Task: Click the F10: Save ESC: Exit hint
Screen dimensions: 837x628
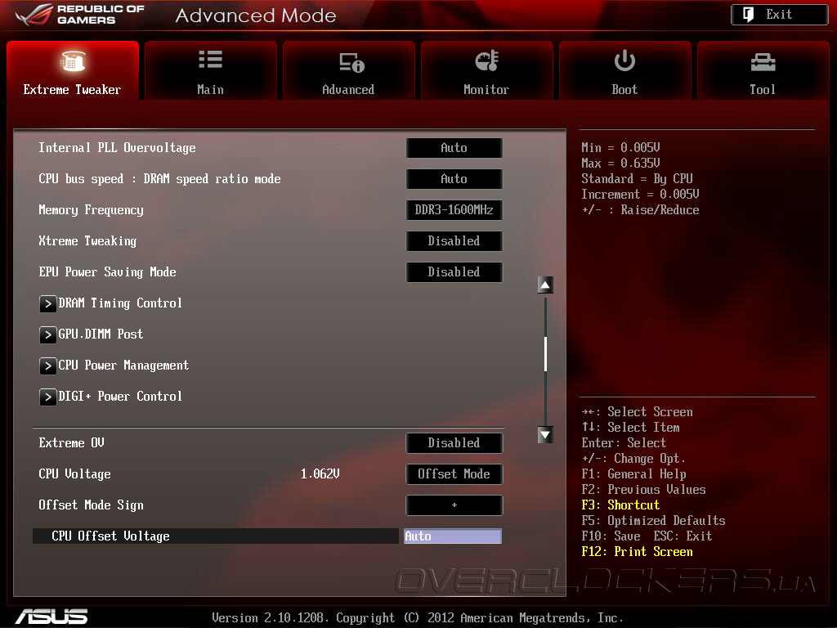Action: pos(647,536)
